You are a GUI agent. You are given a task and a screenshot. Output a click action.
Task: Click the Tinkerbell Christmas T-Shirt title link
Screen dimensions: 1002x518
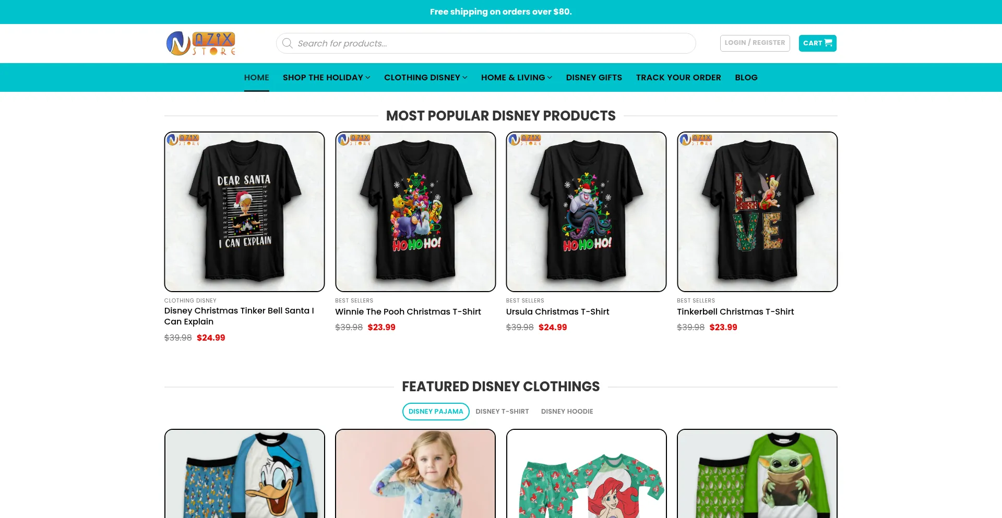[735, 312]
